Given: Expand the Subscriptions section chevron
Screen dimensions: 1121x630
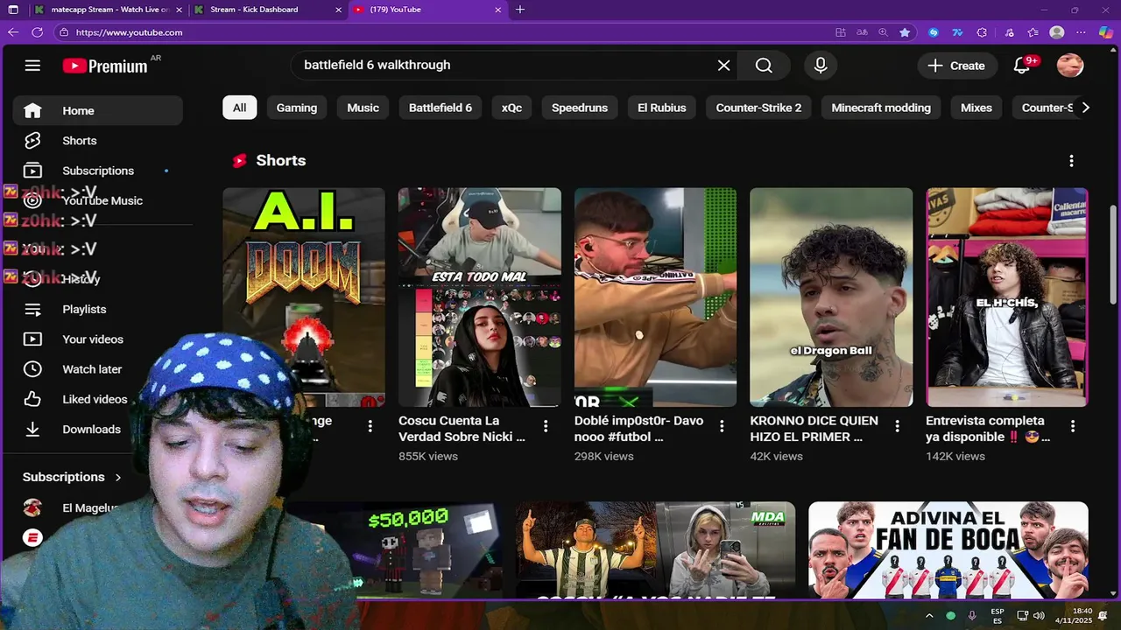Looking at the screenshot, I should [117, 477].
